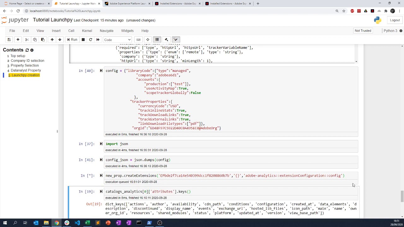Refresh the Contents panel

[27, 50]
